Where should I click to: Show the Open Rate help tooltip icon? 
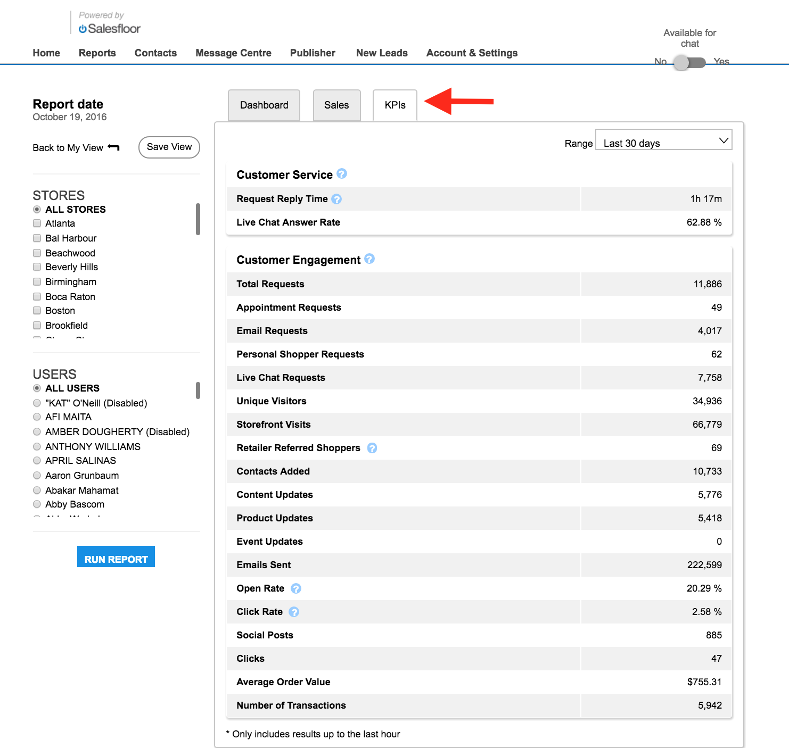[x=296, y=588]
